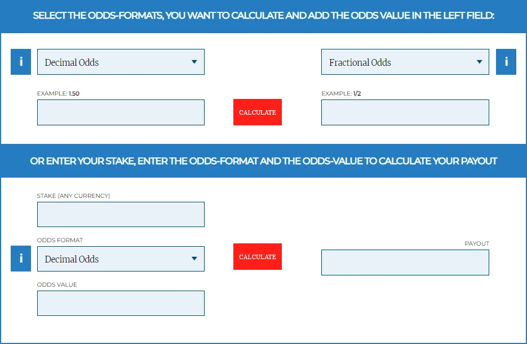Image resolution: width=527 pixels, height=344 pixels.
Task: Select the Odds Value input field
Action: (121, 303)
